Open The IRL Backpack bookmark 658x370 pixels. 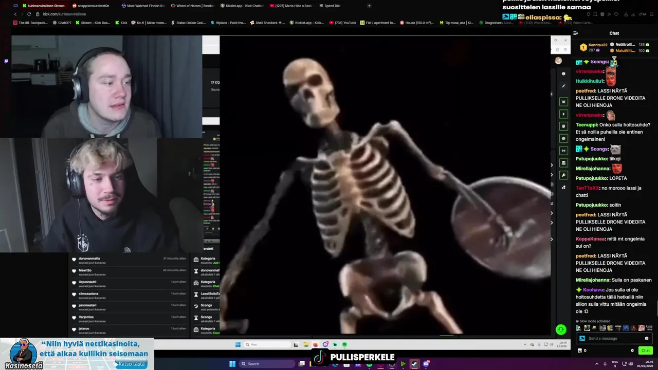point(30,23)
